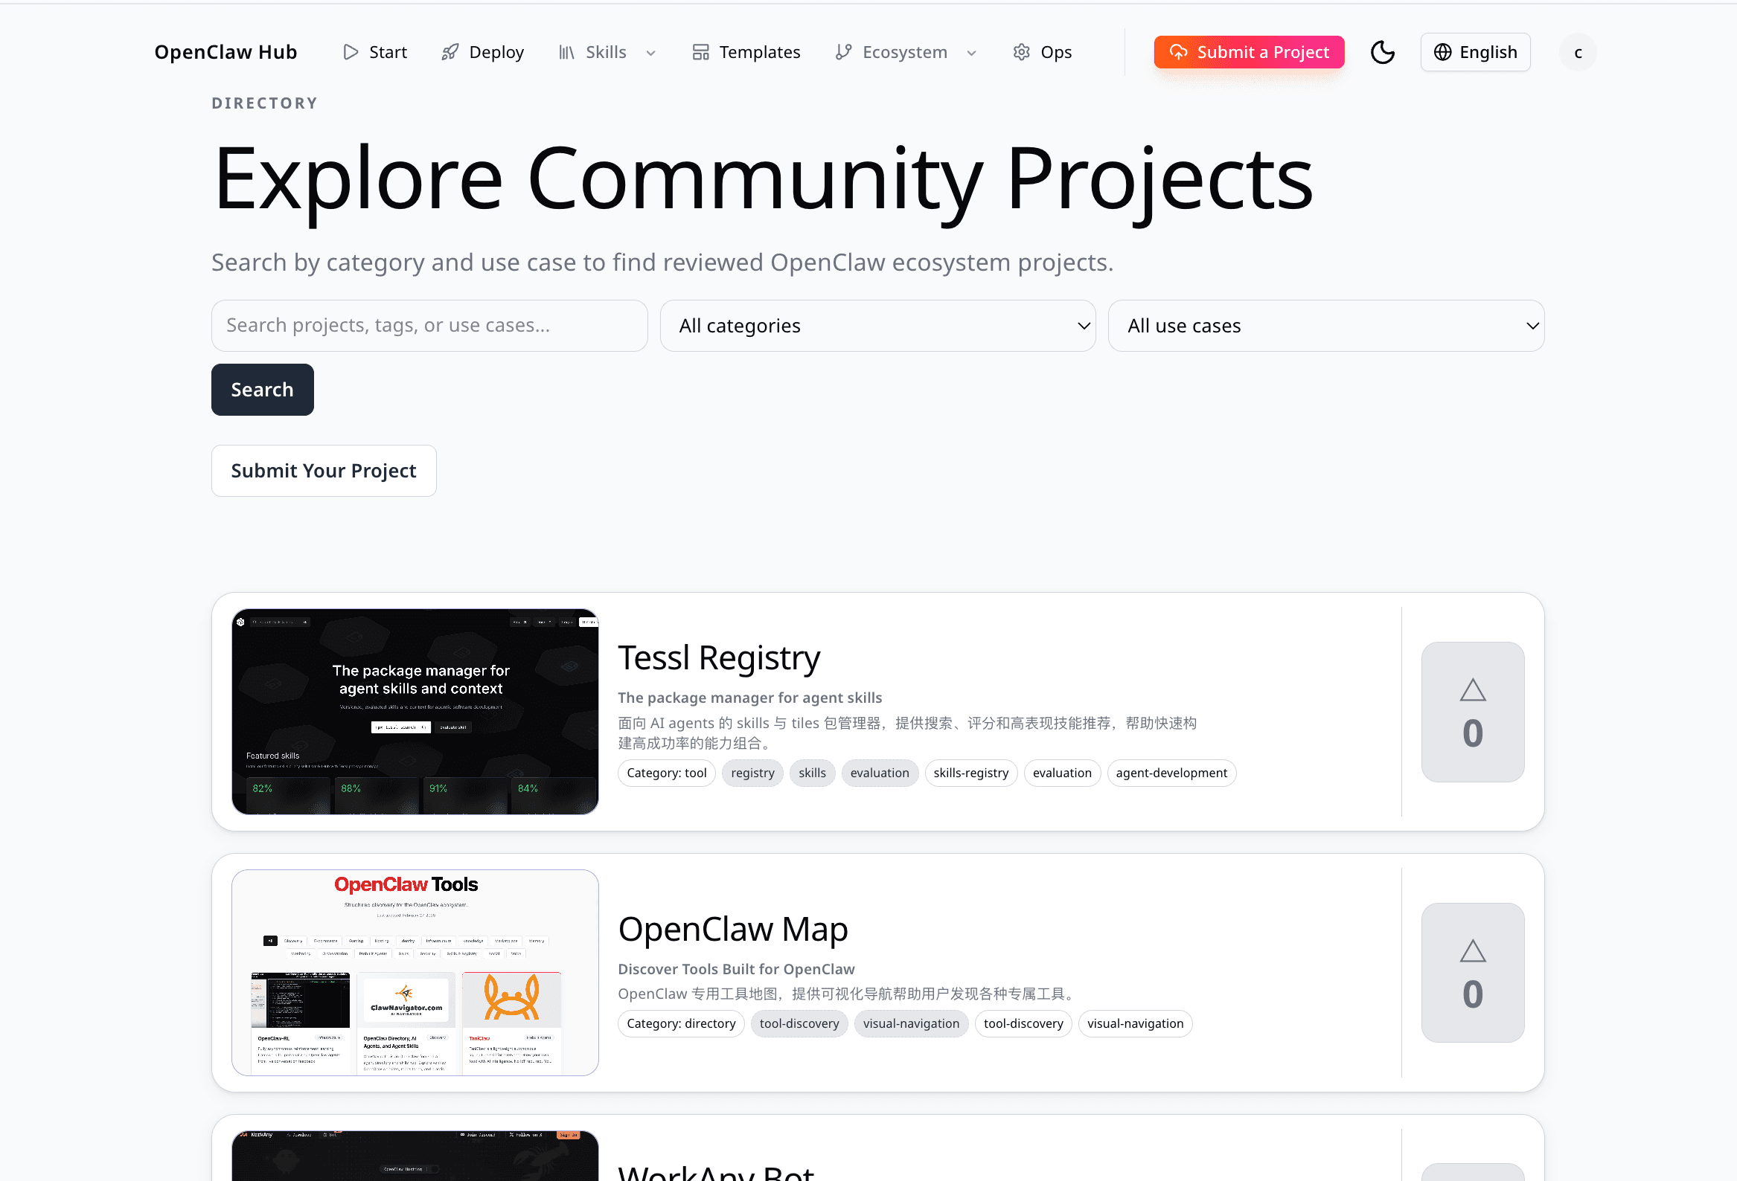Click the Submit Your Project button
Screen dimensions: 1737x1181
pos(323,471)
